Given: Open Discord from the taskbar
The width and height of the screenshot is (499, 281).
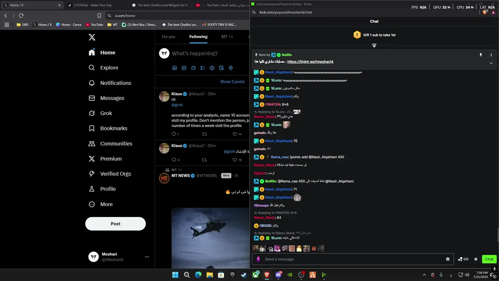Looking at the screenshot, I should [278, 275].
